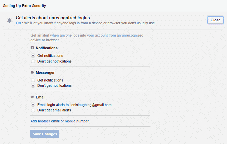The image size is (227, 144).
Task: Click the bold Email section label
Action: 41,97
